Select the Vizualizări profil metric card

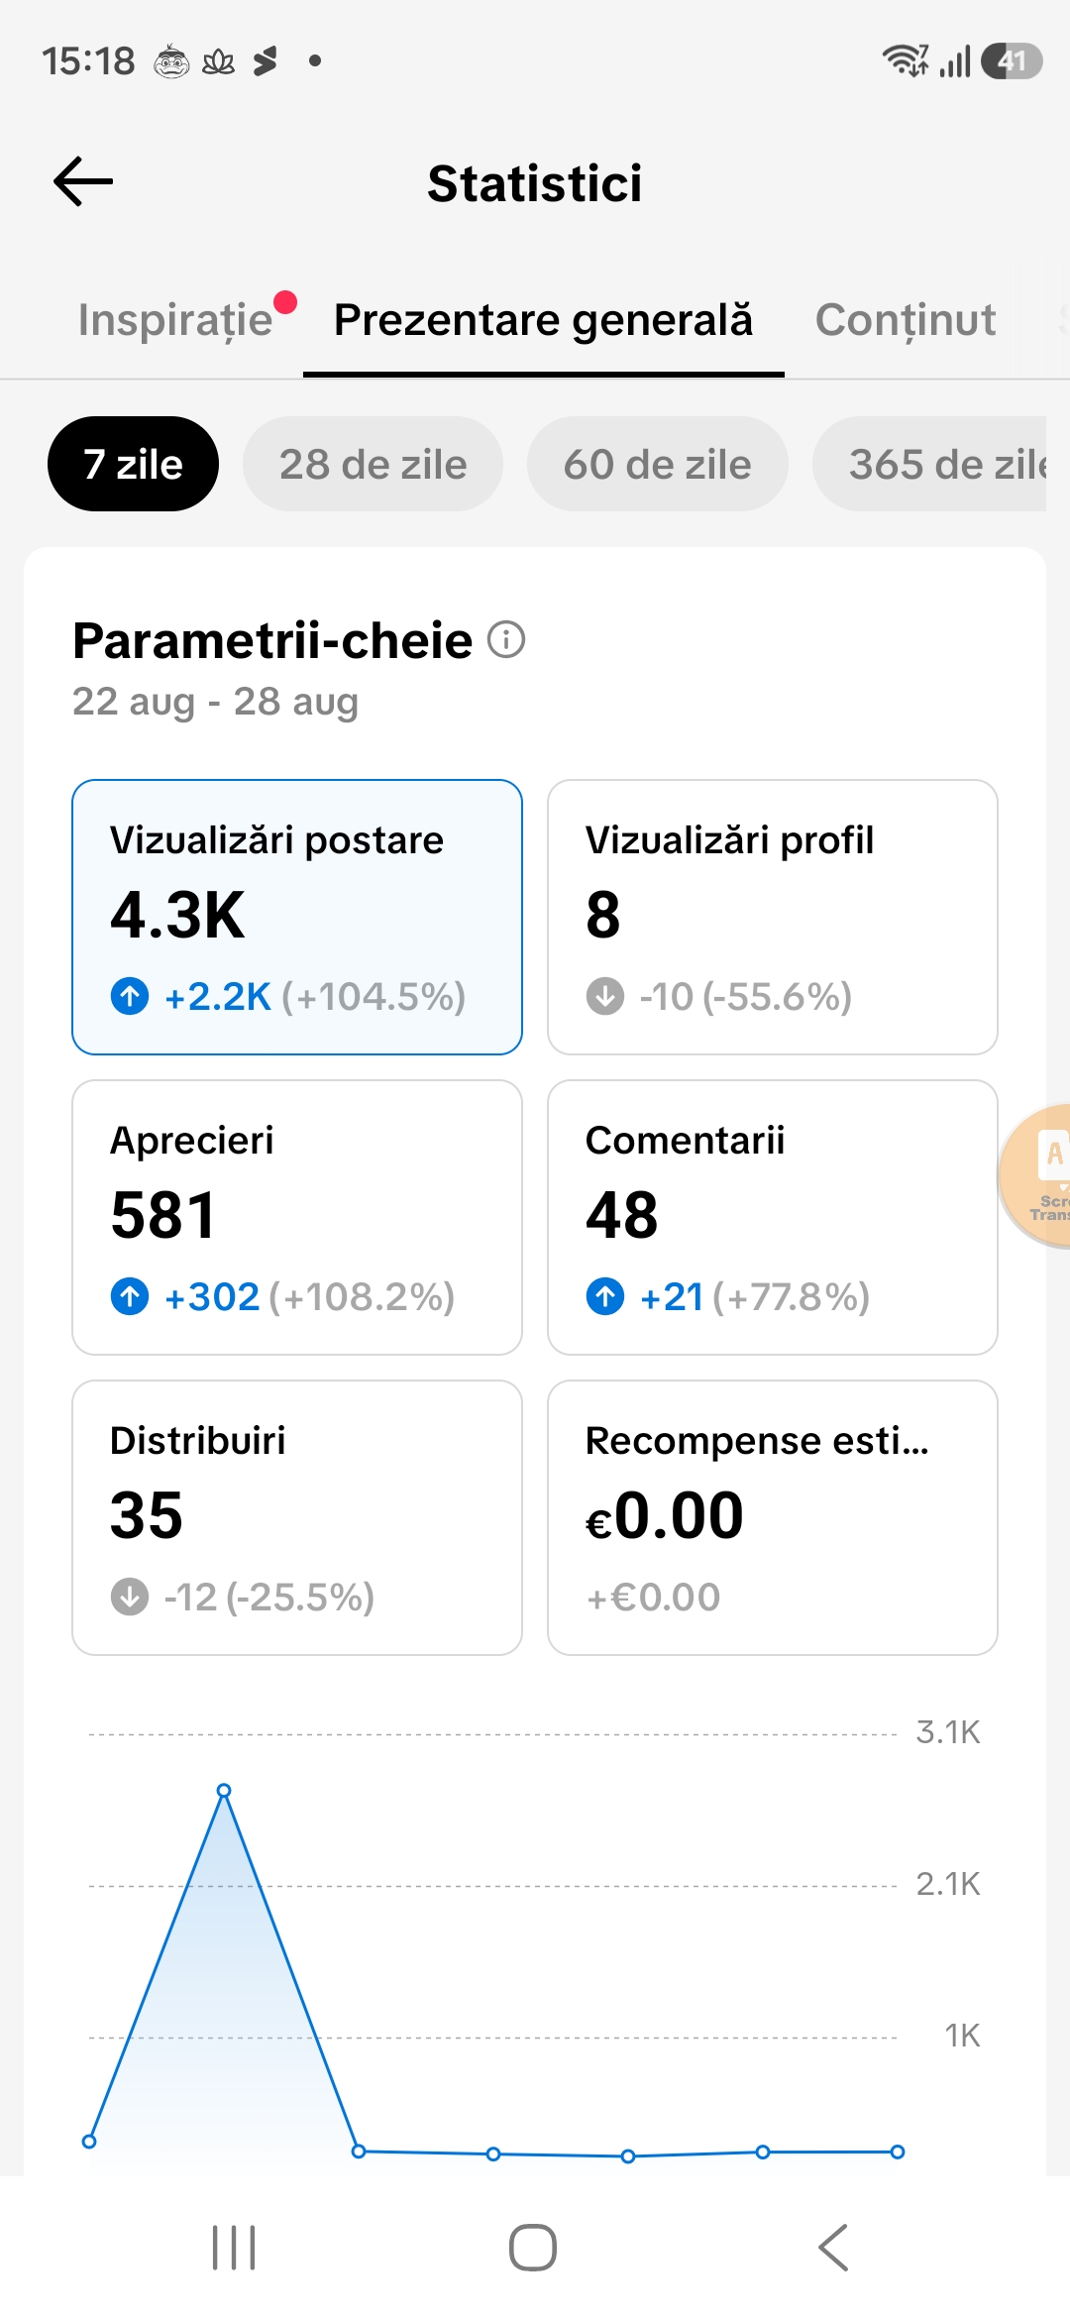(x=773, y=917)
